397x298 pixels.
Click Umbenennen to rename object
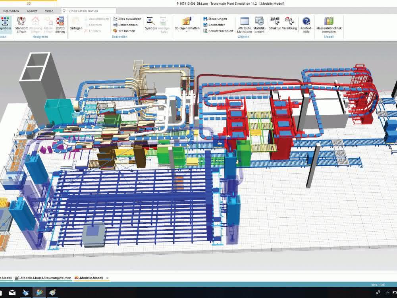point(125,25)
